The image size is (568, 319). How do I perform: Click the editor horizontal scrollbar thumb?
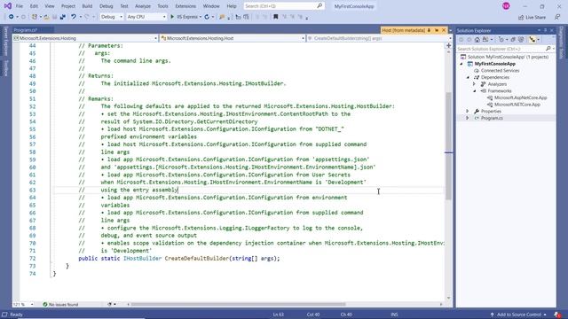pos(238,305)
